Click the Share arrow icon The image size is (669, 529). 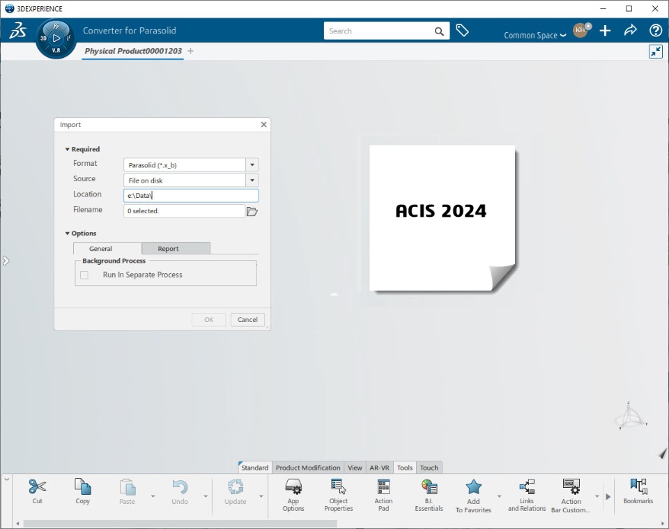pyautogui.click(x=630, y=30)
